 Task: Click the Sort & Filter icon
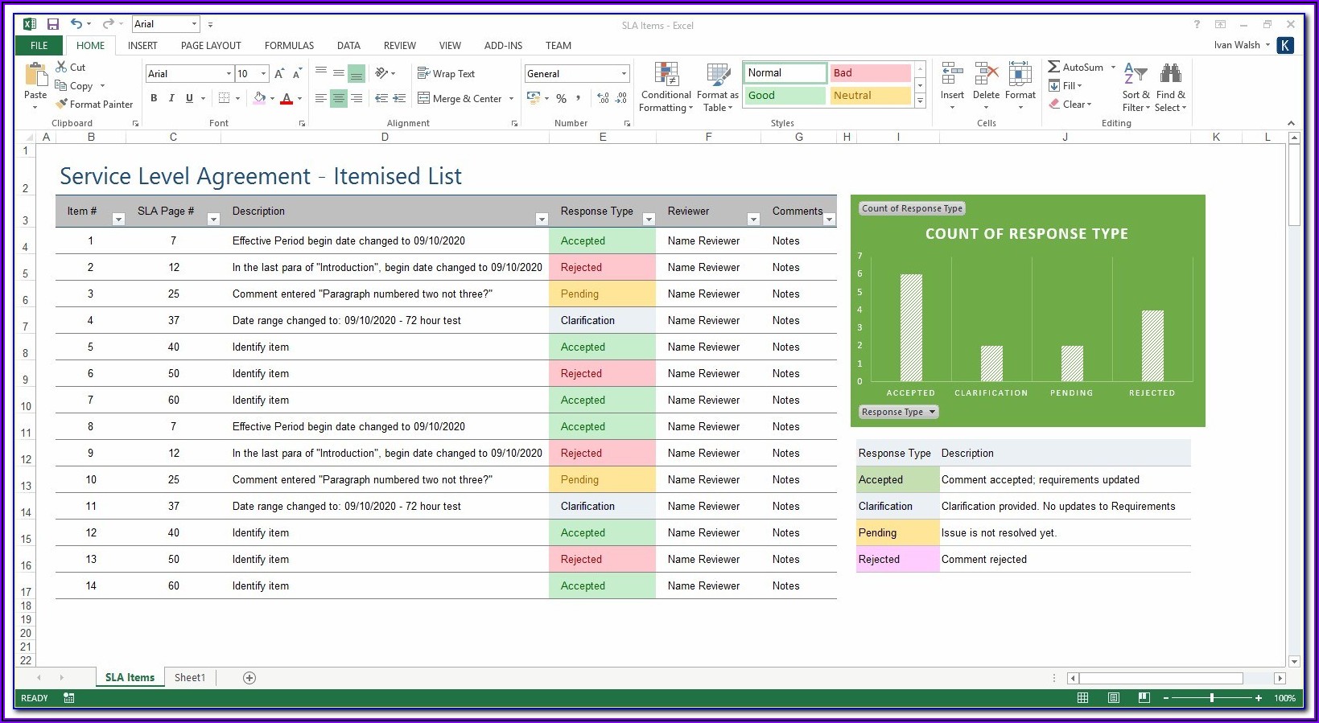(x=1136, y=87)
